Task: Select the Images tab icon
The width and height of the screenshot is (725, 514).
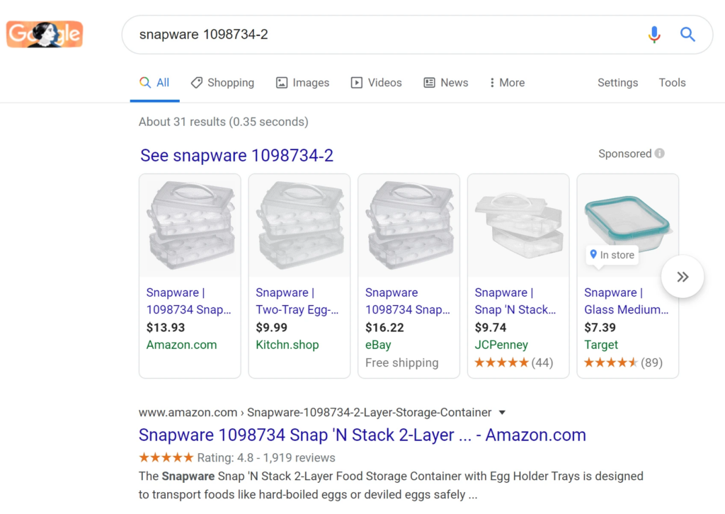Action: pos(281,82)
